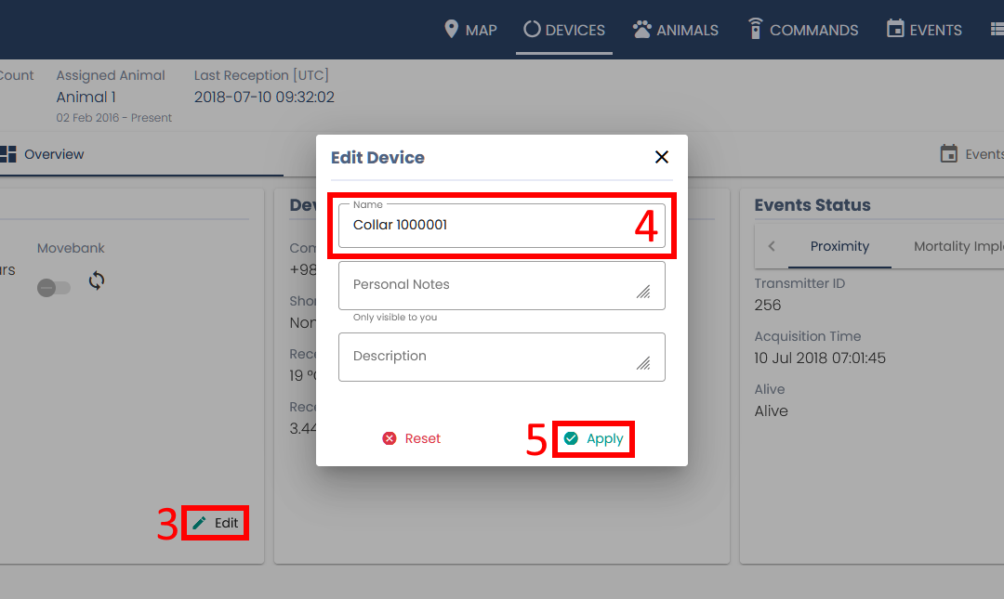1004x599 pixels.
Task: Click the Personal Notes text area
Action: pos(501,285)
